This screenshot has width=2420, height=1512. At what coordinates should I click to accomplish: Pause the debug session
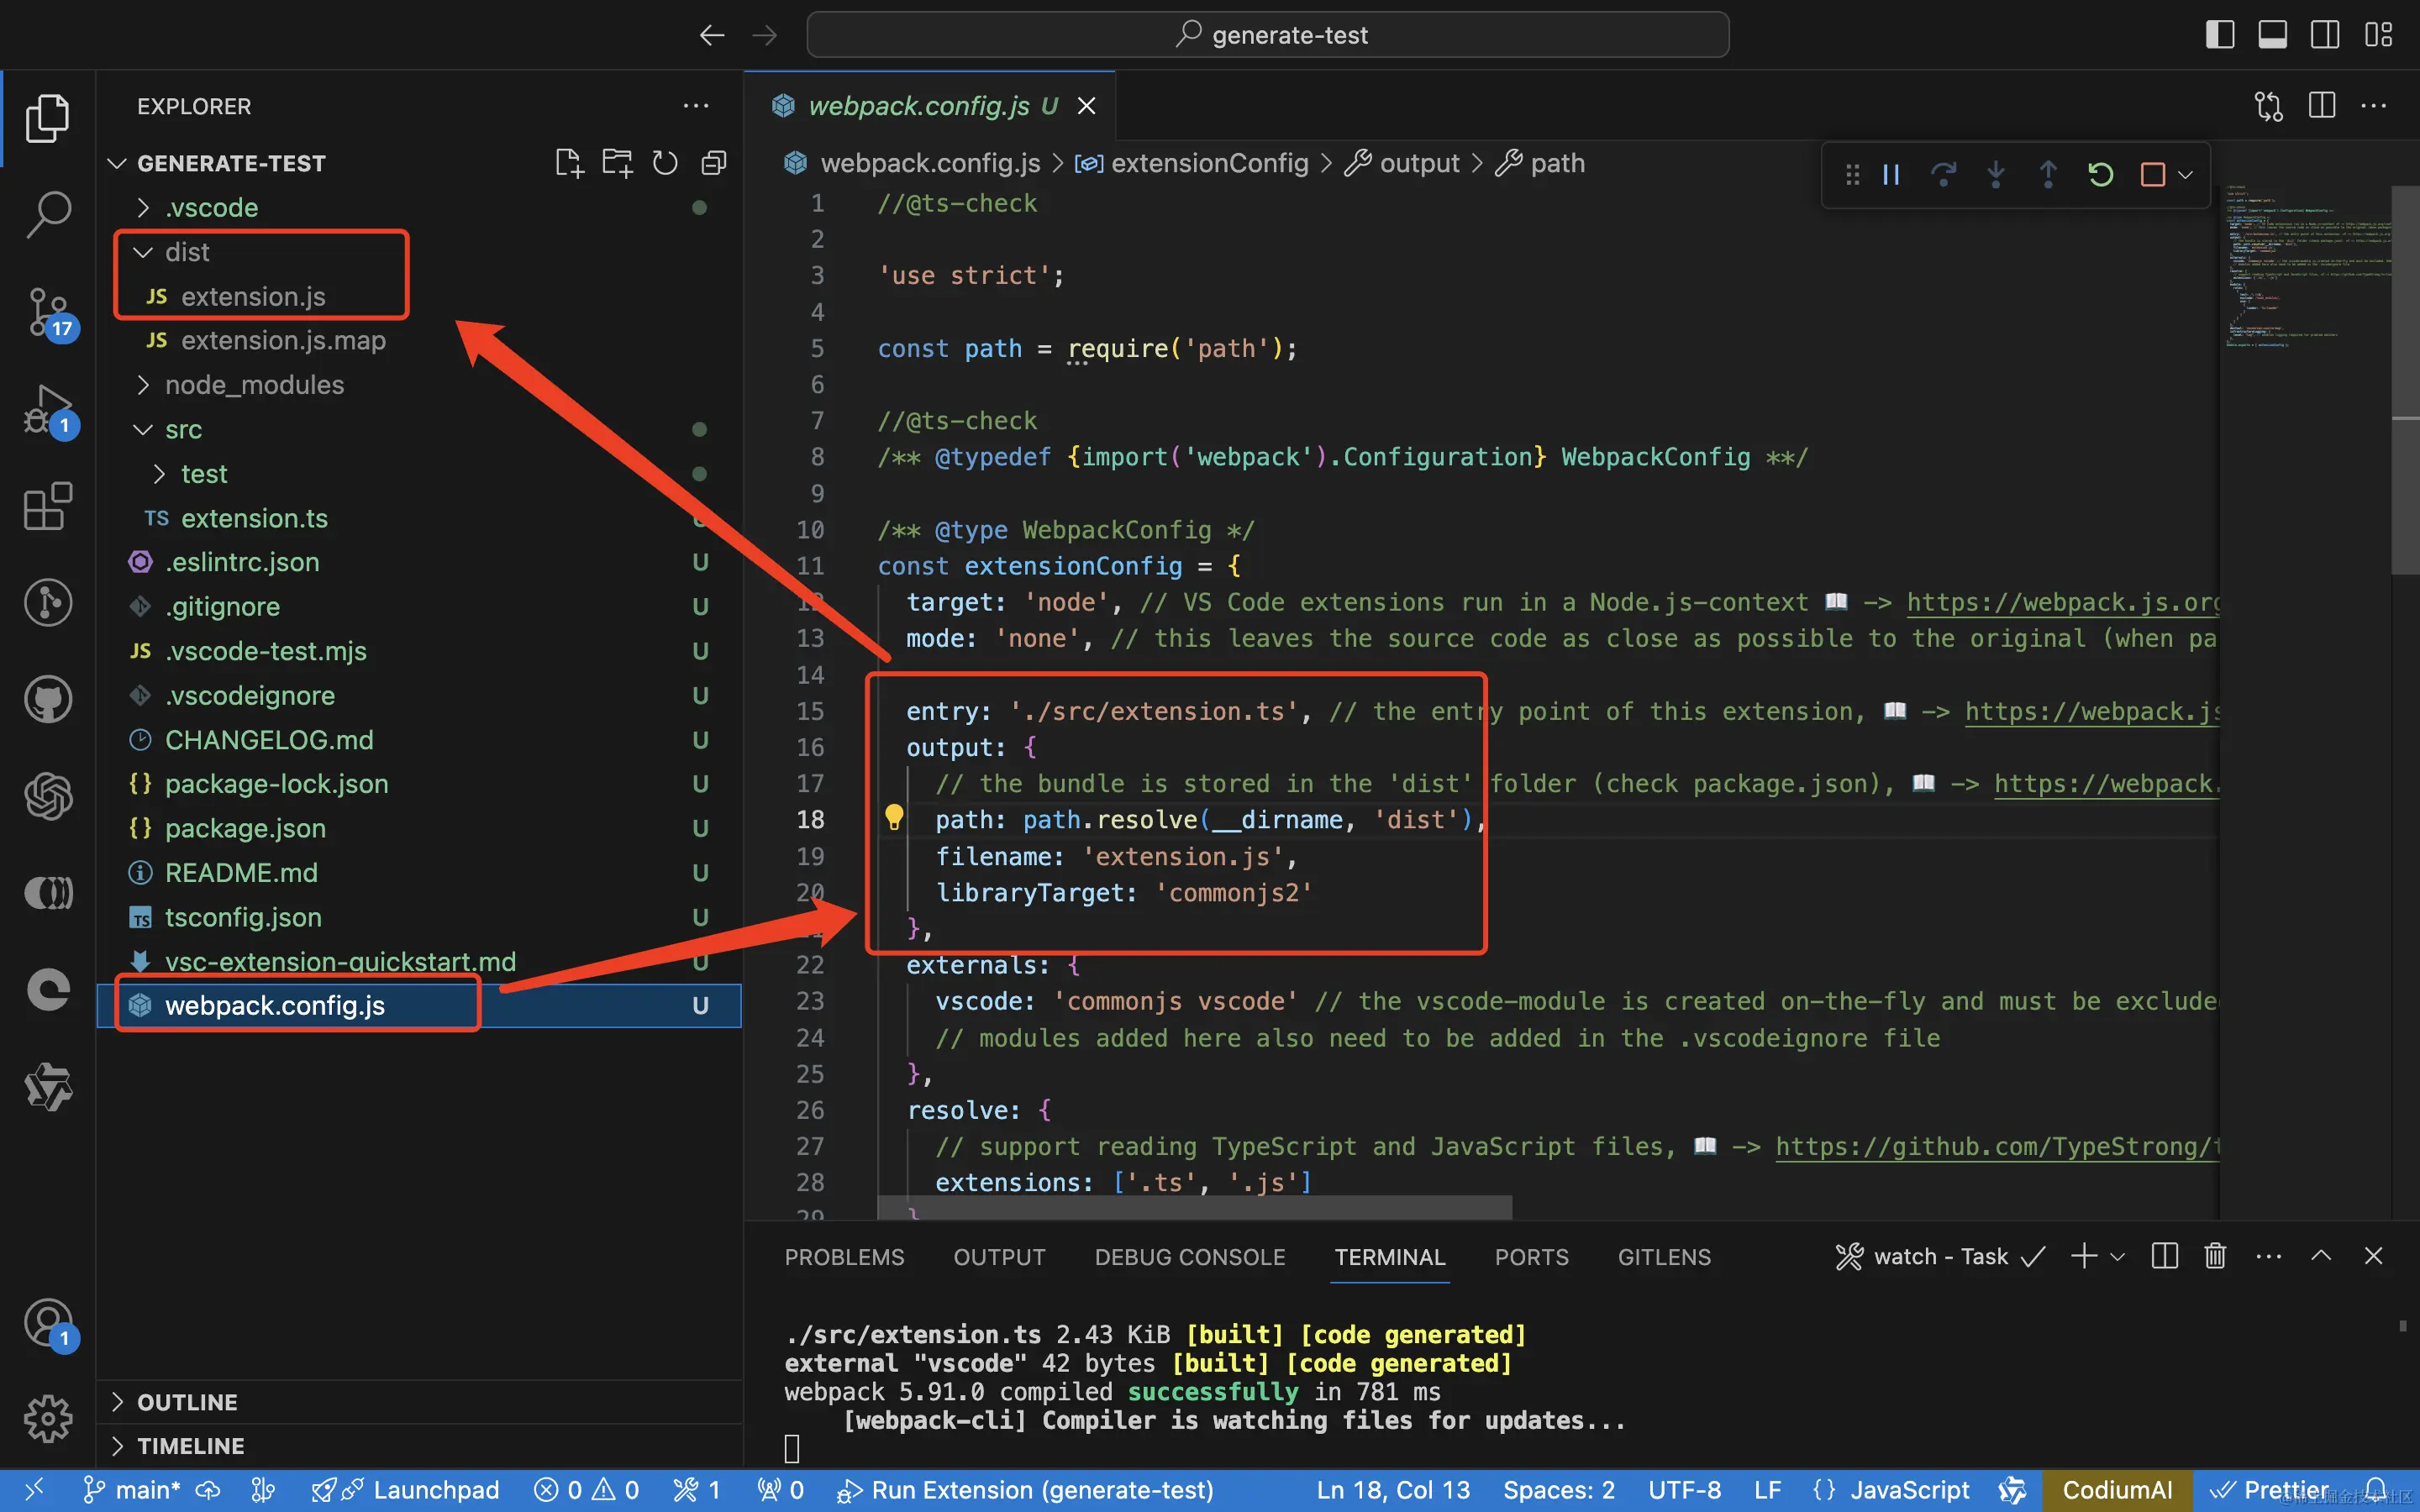1891,175
